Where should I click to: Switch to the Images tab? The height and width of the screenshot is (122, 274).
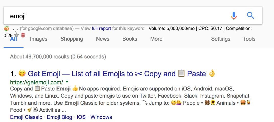point(39,39)
